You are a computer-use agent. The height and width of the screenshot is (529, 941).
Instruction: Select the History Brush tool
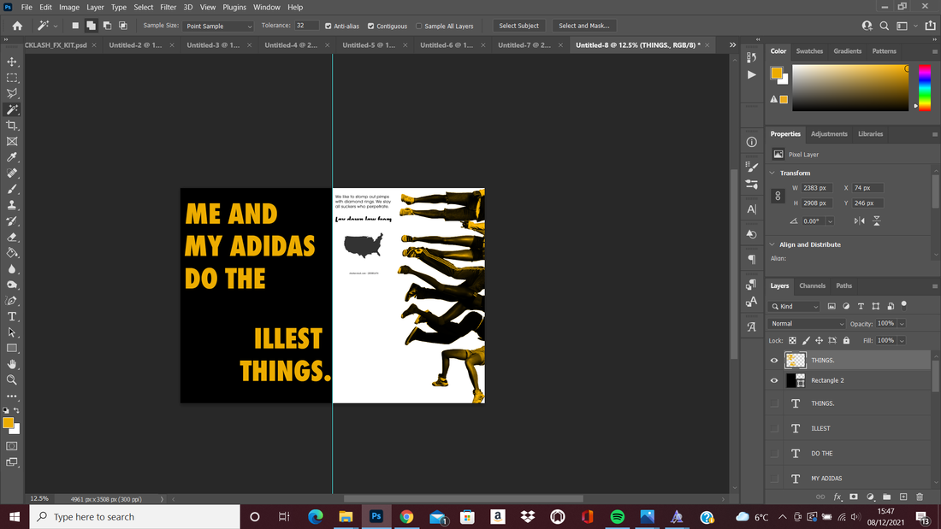click(x=12, y=220)
